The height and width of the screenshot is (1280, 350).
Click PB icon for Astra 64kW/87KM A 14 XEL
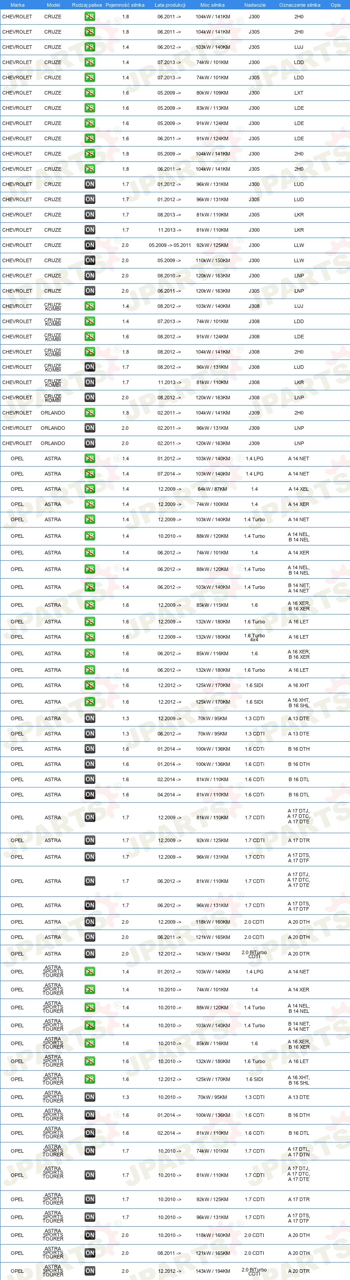tap(90, 489)
